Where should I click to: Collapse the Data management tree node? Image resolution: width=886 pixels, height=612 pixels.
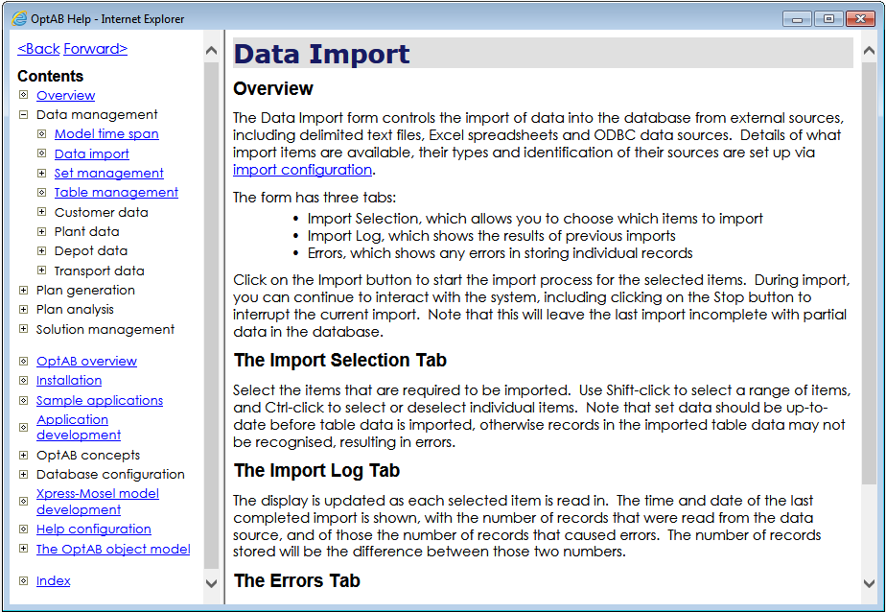(x=24, y=114)
